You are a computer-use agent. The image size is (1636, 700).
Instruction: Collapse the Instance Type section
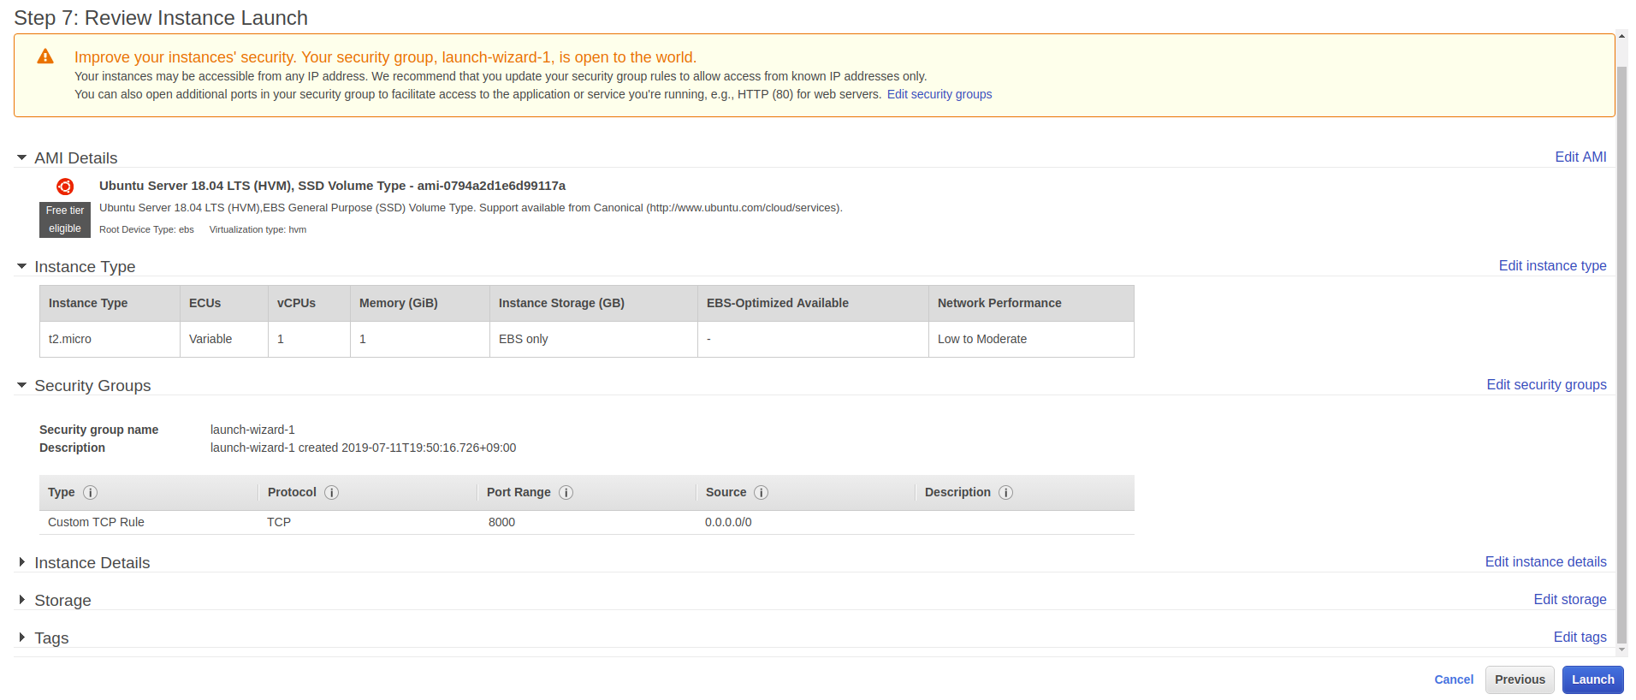(x=21, y=266)
